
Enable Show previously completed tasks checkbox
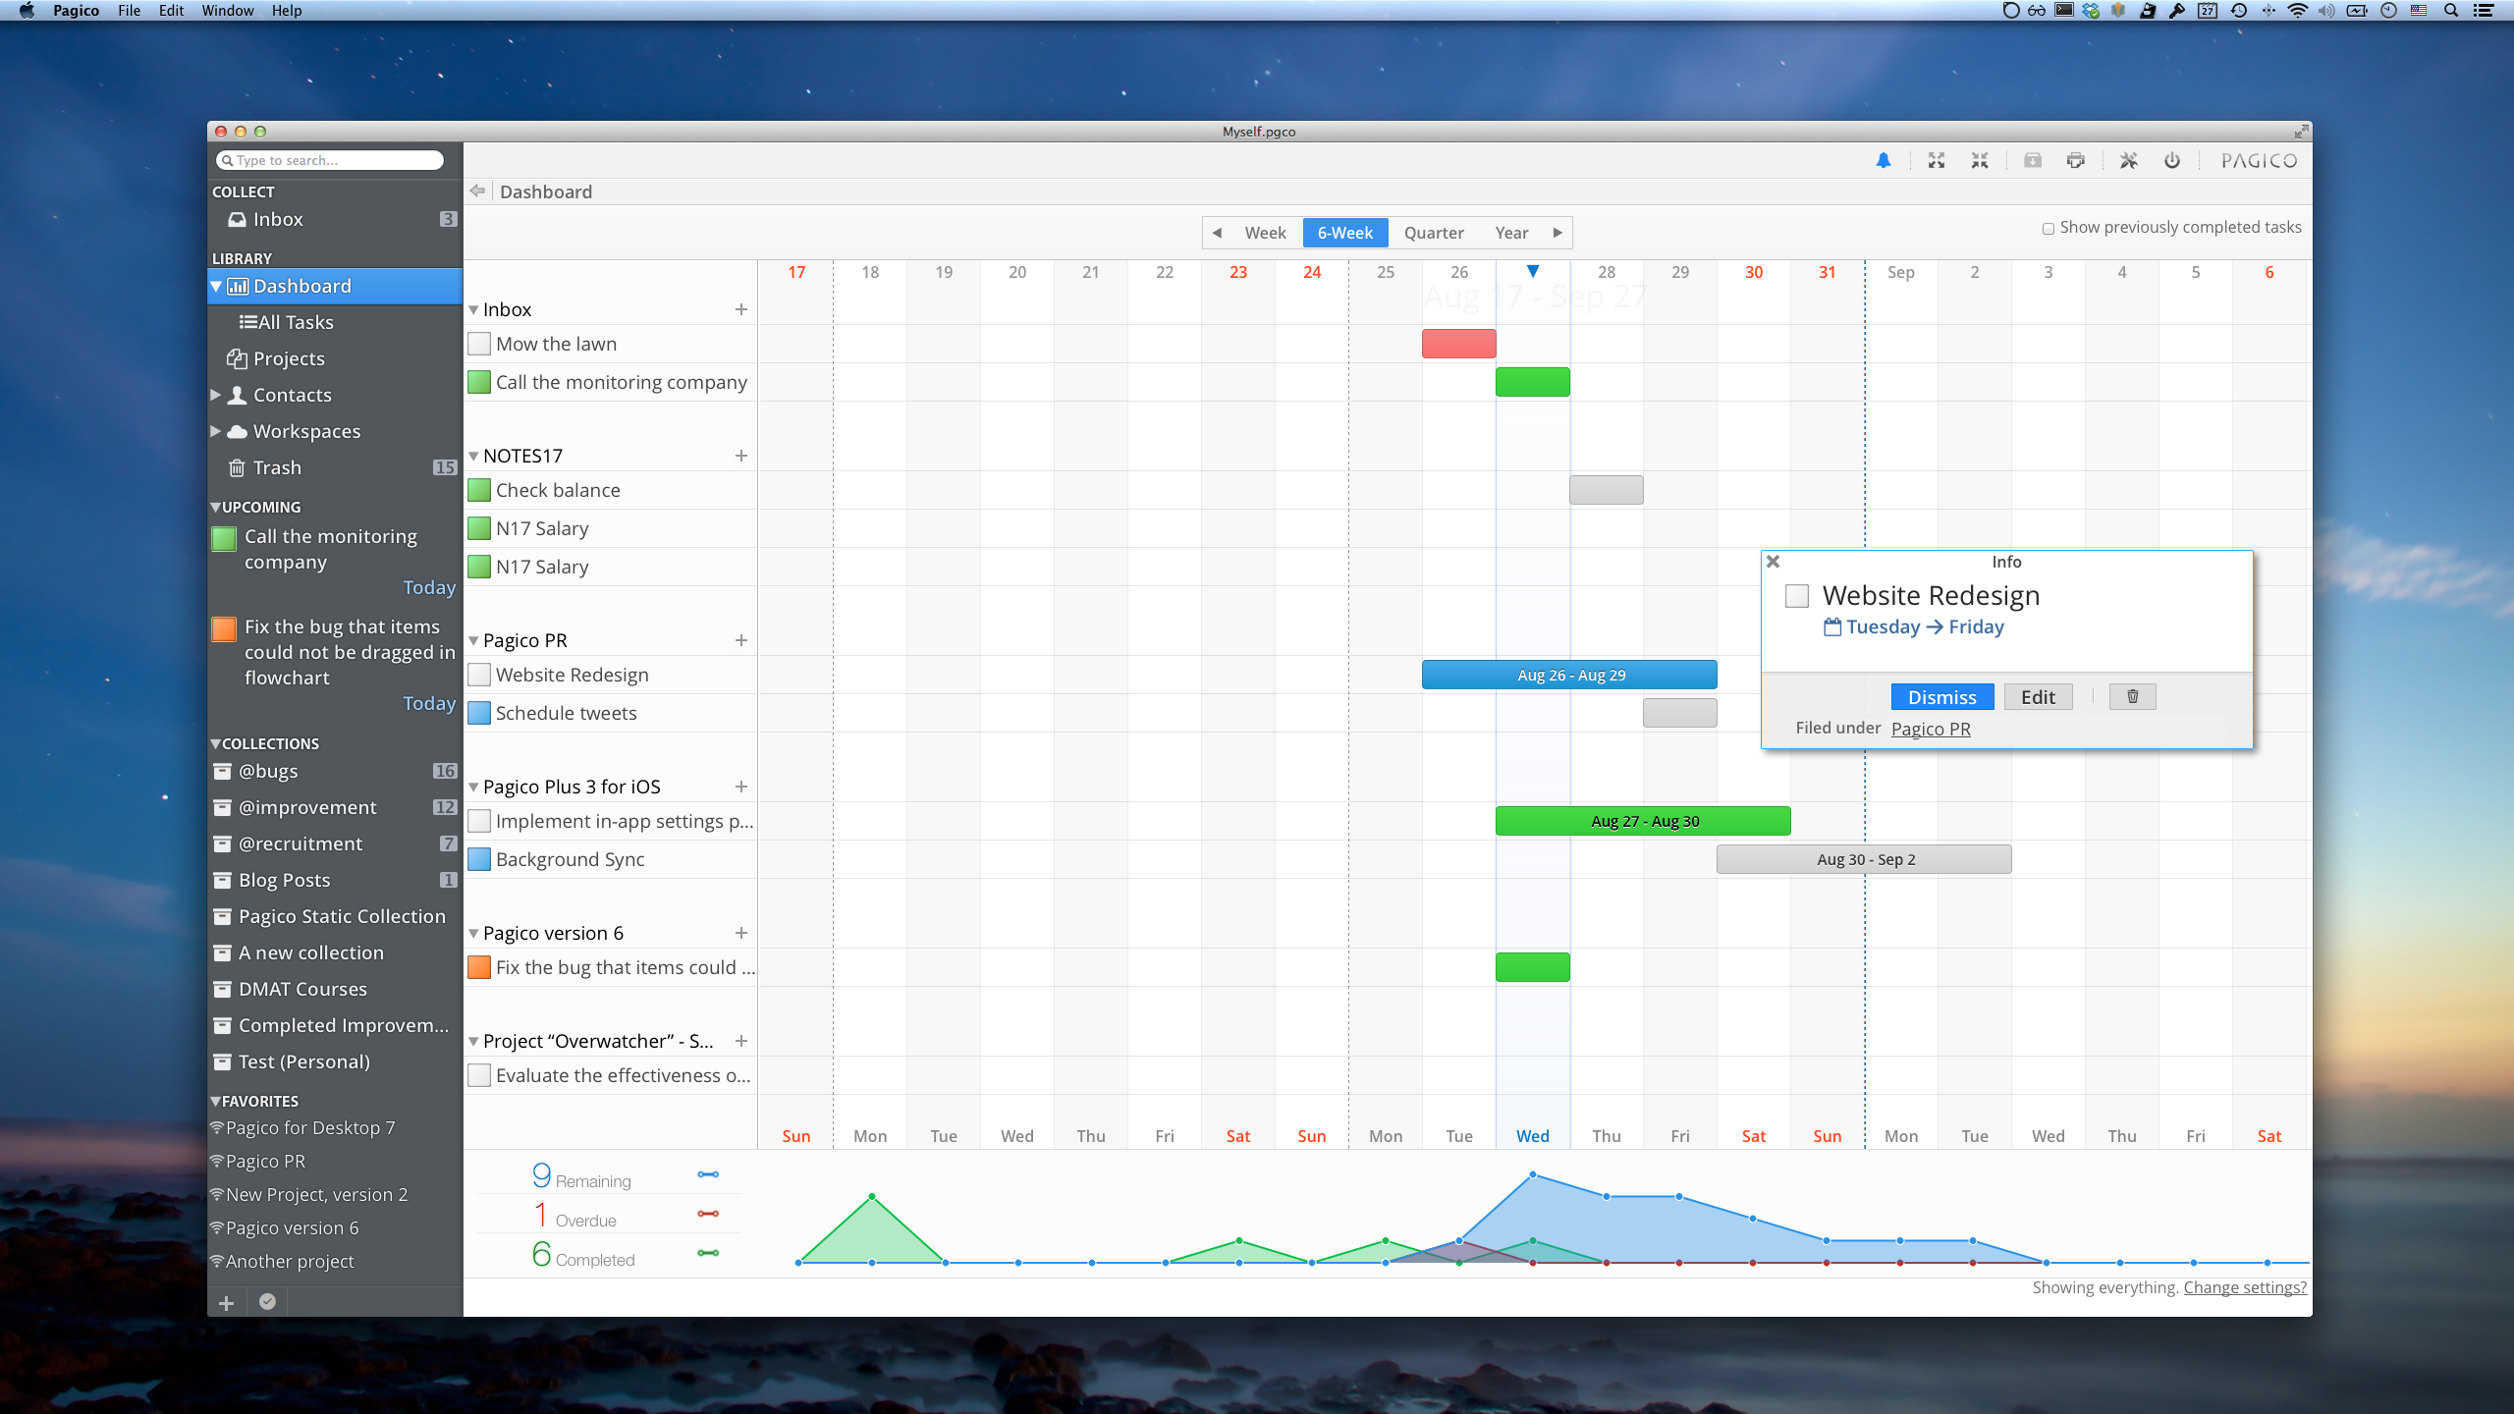[2048, 229]
